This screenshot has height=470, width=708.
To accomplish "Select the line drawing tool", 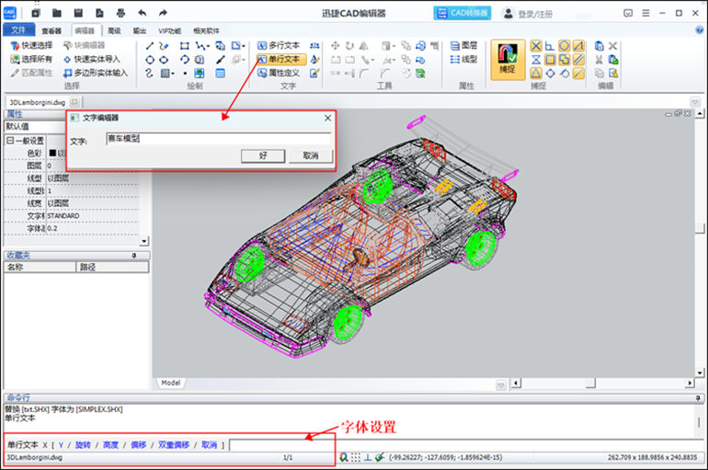I will (x=150, y=46).
